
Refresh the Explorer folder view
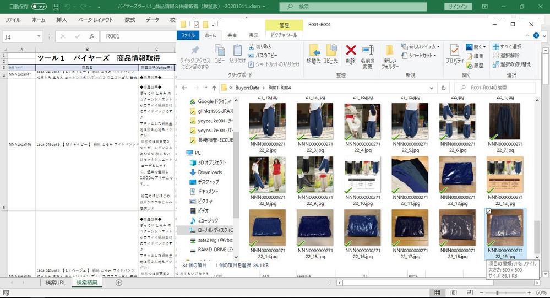443,88
